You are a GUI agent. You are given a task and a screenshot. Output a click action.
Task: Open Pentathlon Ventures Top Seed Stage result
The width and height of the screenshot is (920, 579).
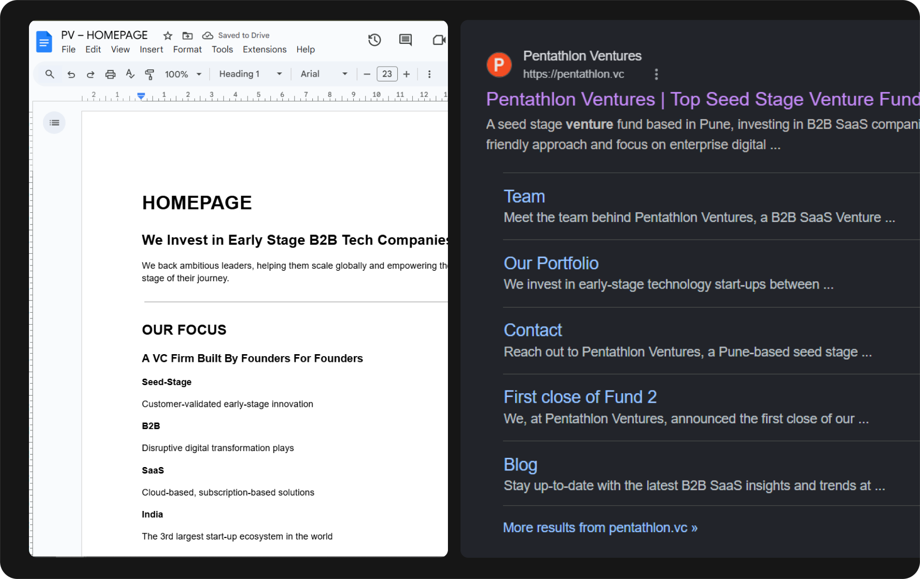coord(703,99)
